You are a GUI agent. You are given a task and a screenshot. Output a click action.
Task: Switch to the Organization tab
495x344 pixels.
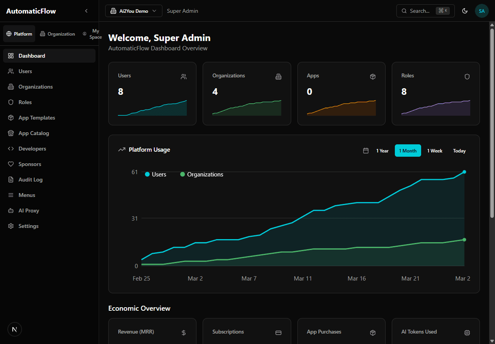(57, 34)
